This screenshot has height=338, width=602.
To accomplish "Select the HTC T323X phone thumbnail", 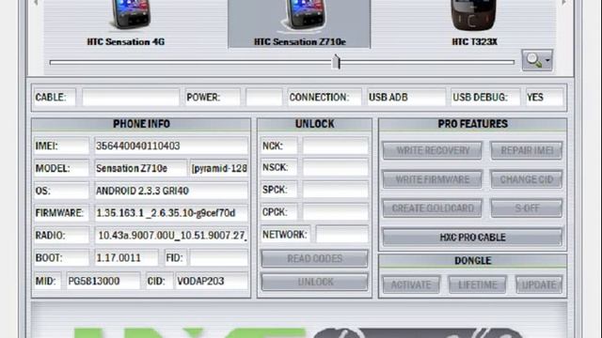I will (474, 23).
